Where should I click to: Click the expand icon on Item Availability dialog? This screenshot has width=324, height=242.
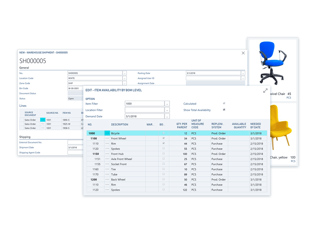[x=265, y=91]
